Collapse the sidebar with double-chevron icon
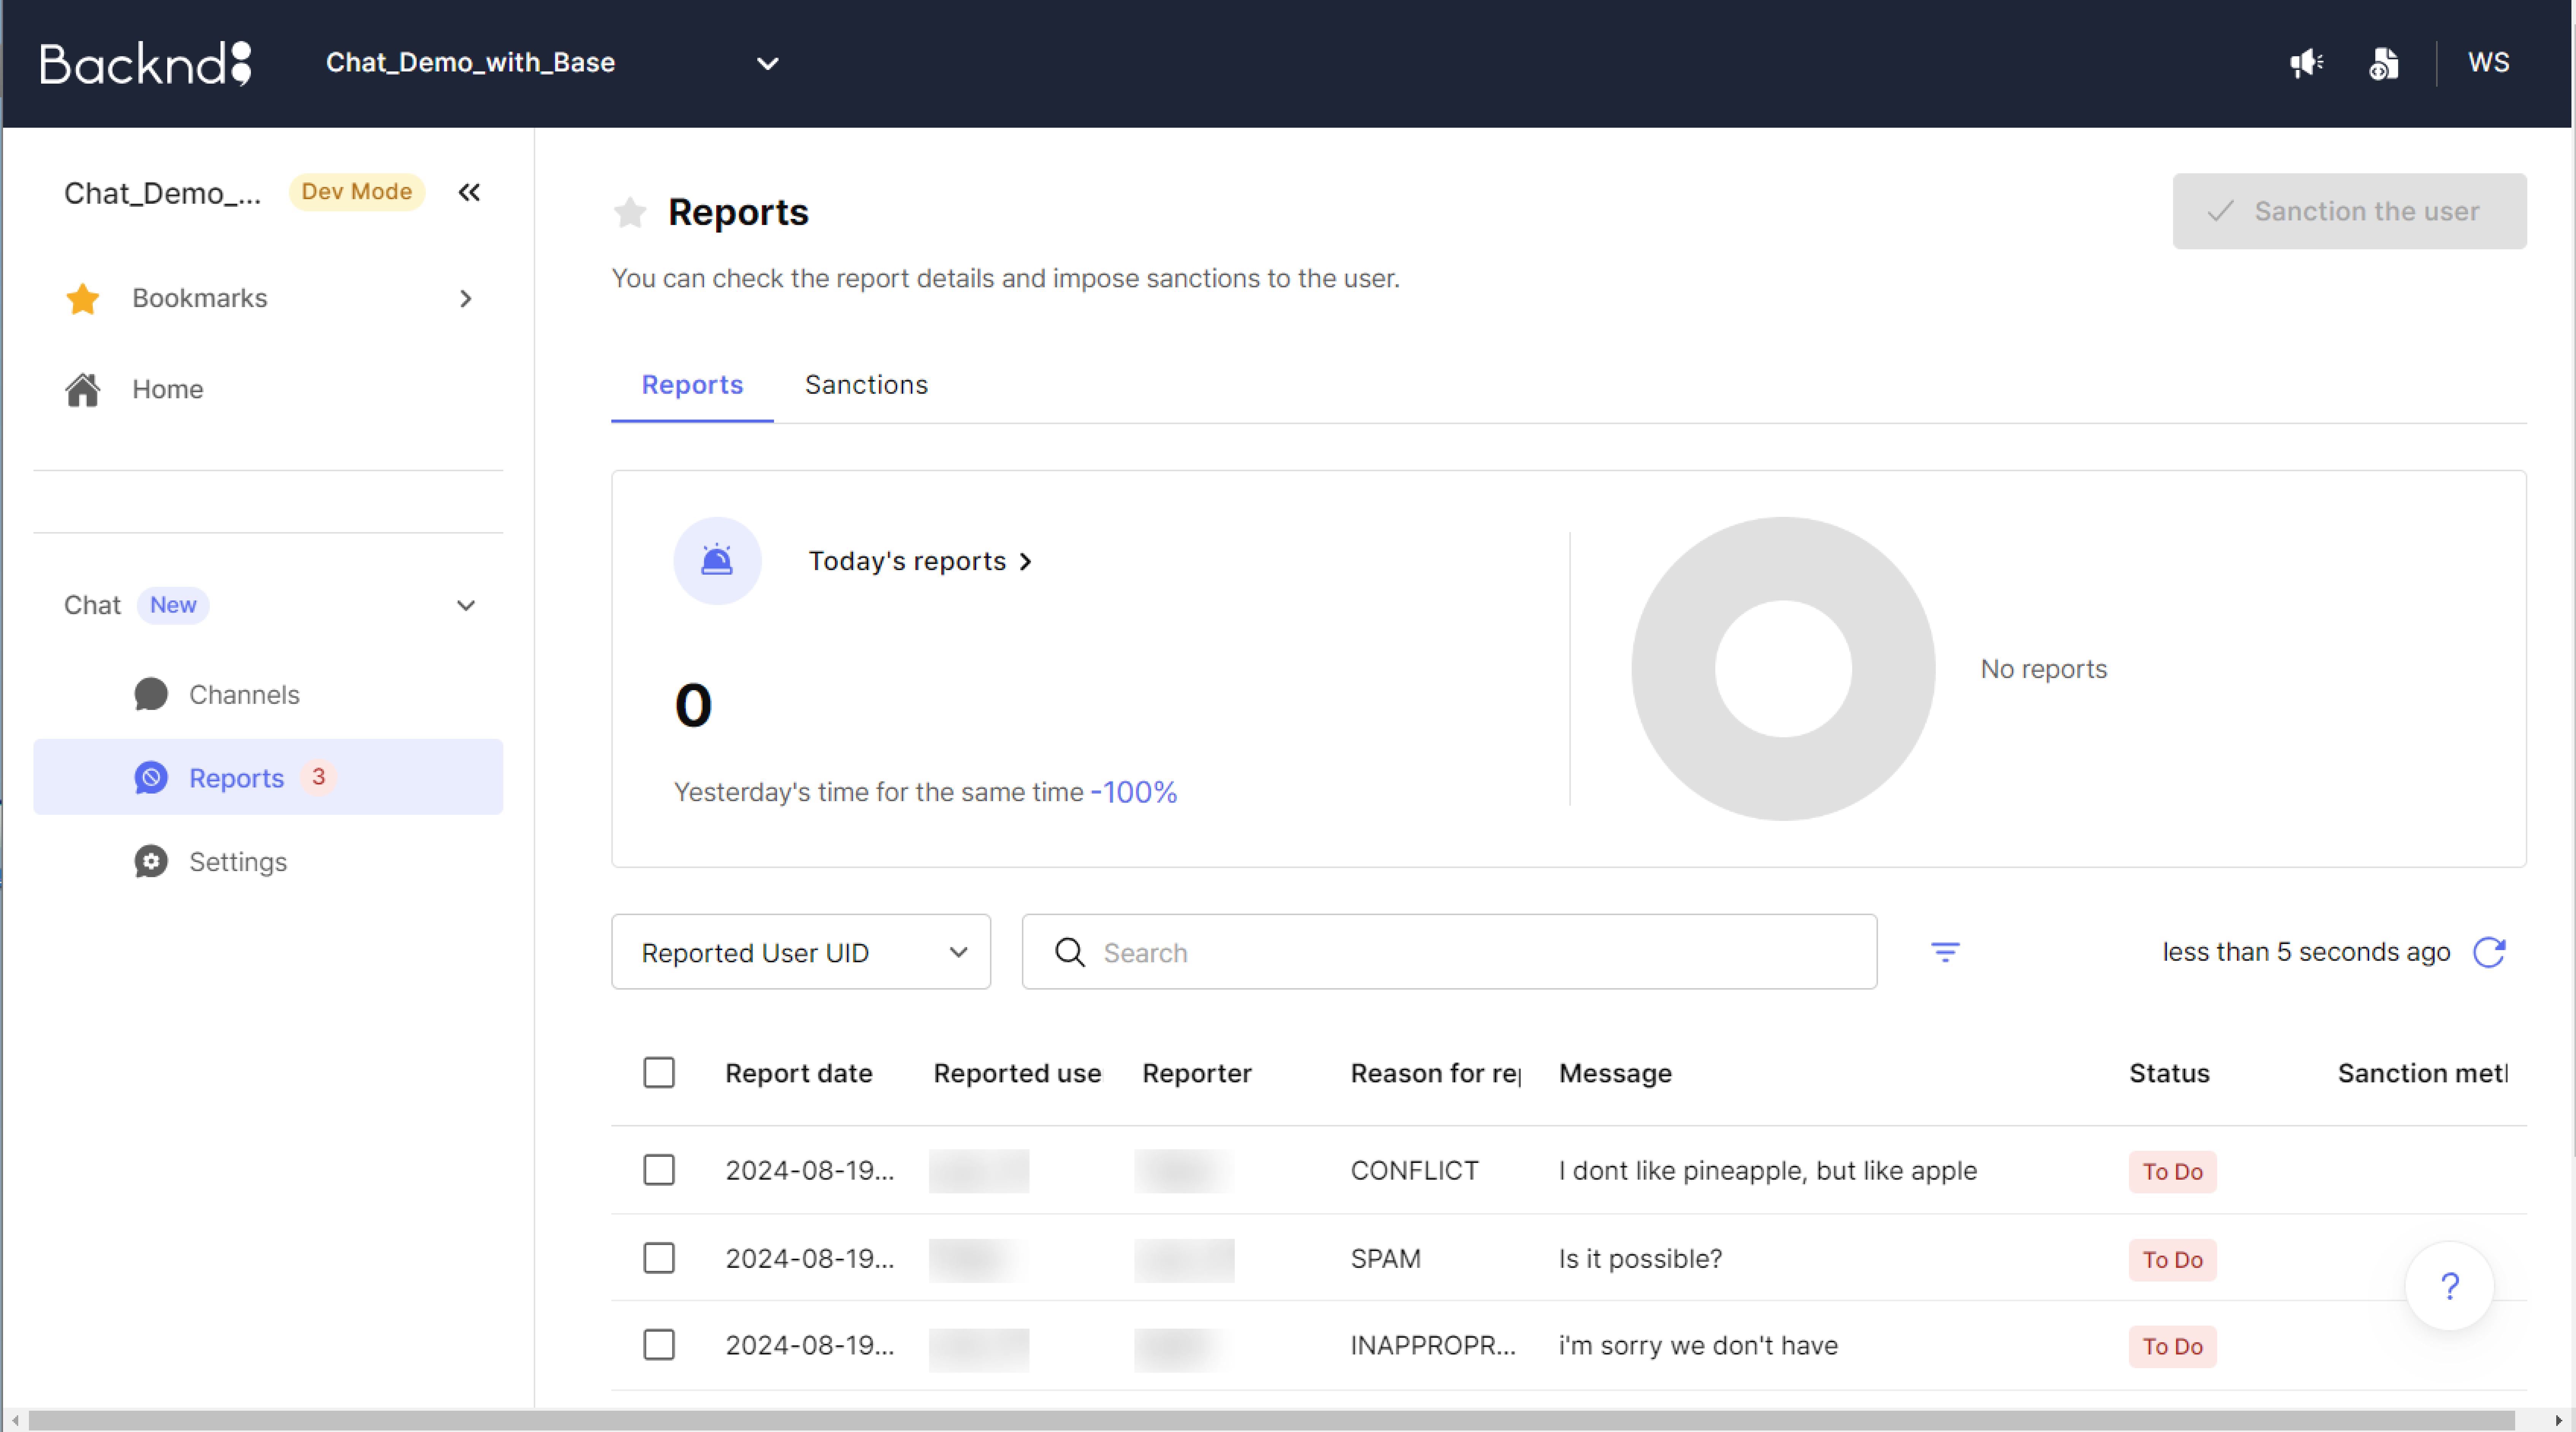This screenshot has height=1432, width=2576. tap(469, 192)
